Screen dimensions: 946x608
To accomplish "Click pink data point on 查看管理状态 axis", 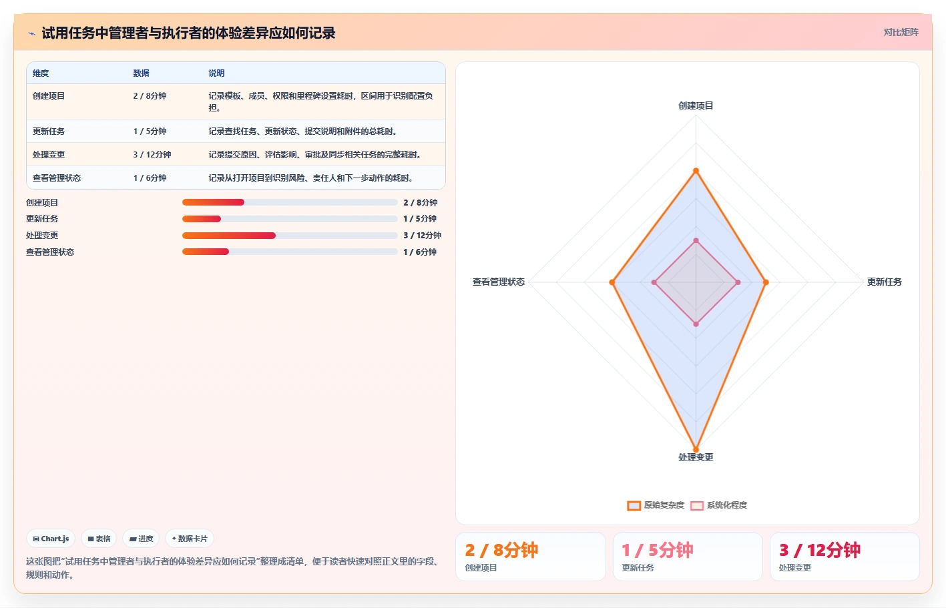I will tap(654, 282).
